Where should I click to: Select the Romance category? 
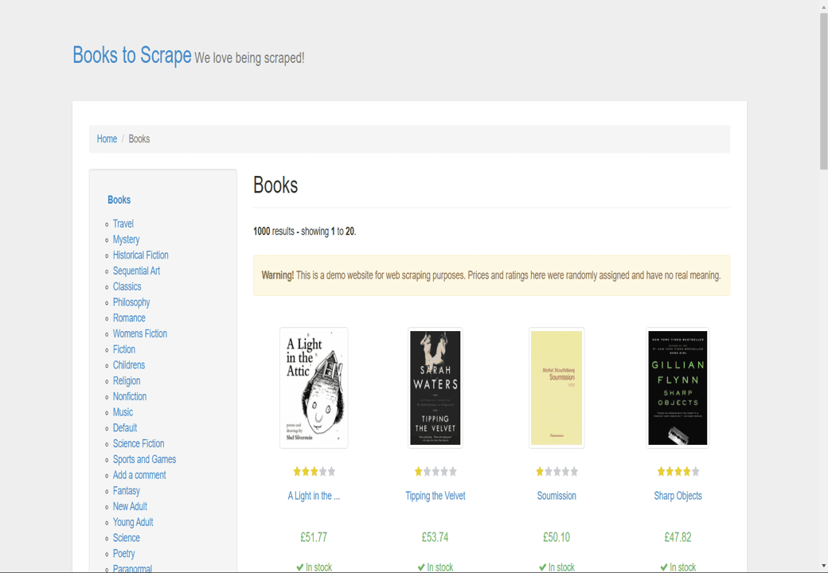[129, 318]
